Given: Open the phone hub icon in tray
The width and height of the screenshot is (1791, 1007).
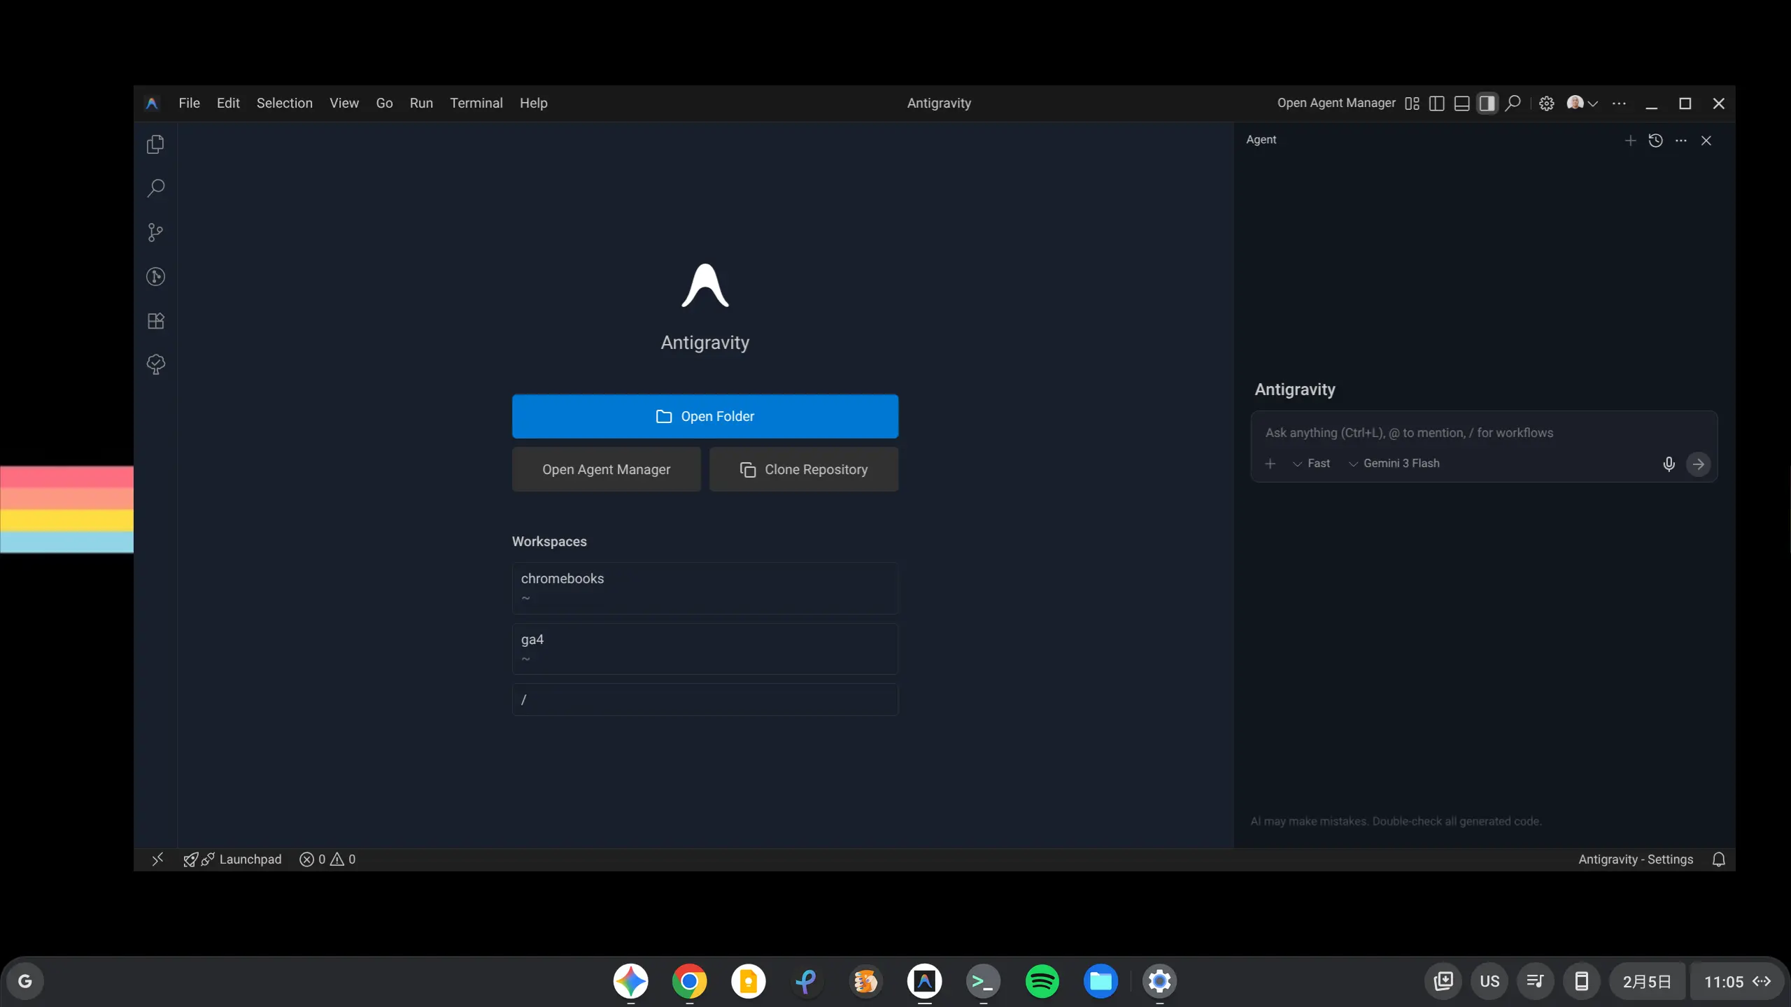Looking at the screenshot, I should [x=1581, y=981].
